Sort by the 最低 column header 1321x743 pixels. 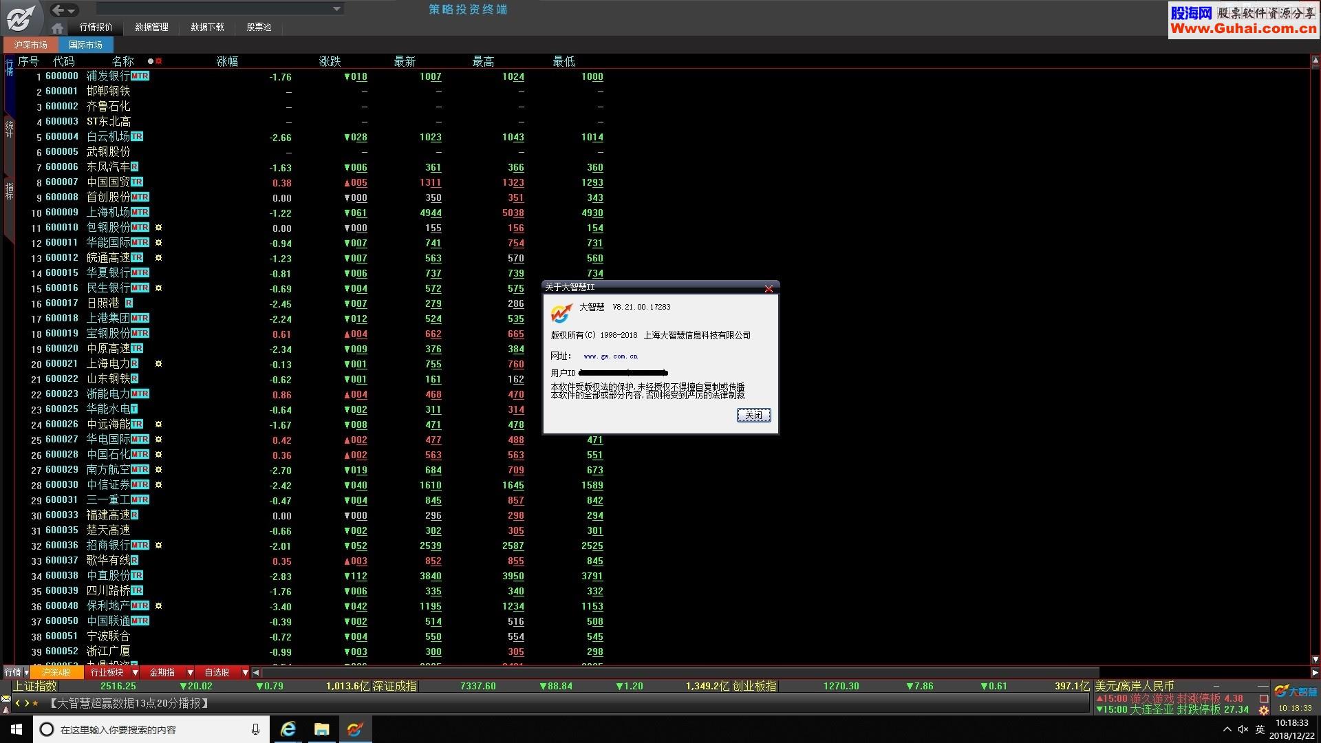[x=563, y=61]
